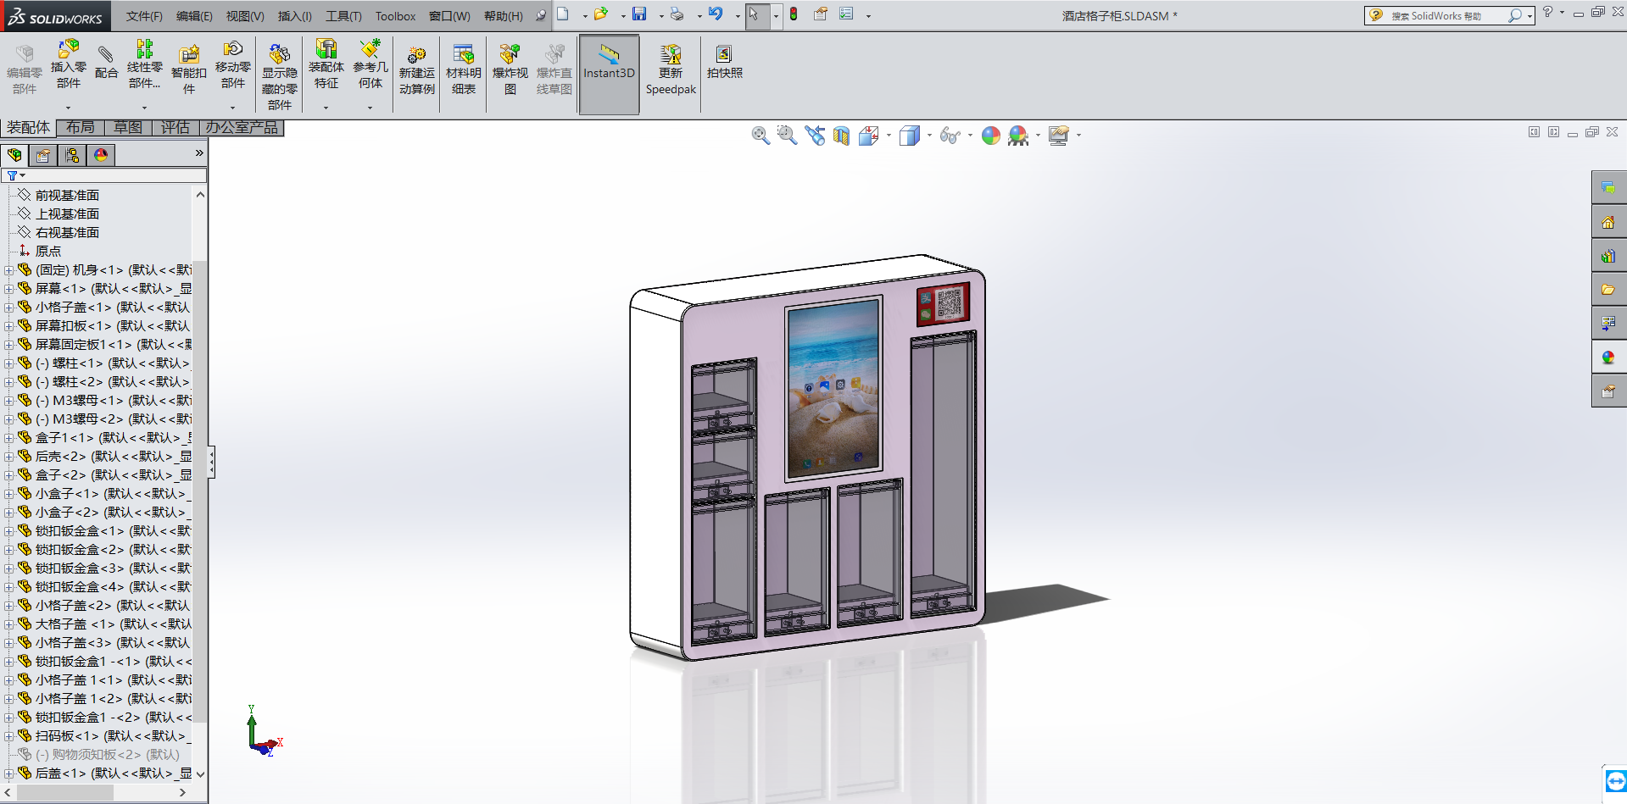The height and width of the screenshot is (804, 1627).
Task: Open the Appearances task pane tab
Action: (x=1608, y=358)
